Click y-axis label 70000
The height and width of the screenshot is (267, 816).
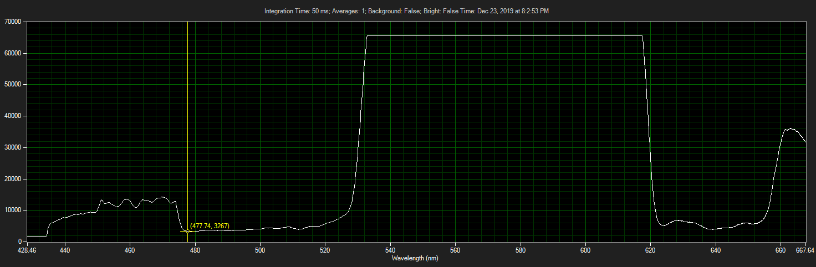[x=12, y=22]
